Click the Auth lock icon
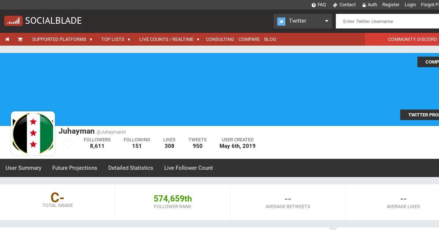439x230 pixels. [x=364, y=5]
